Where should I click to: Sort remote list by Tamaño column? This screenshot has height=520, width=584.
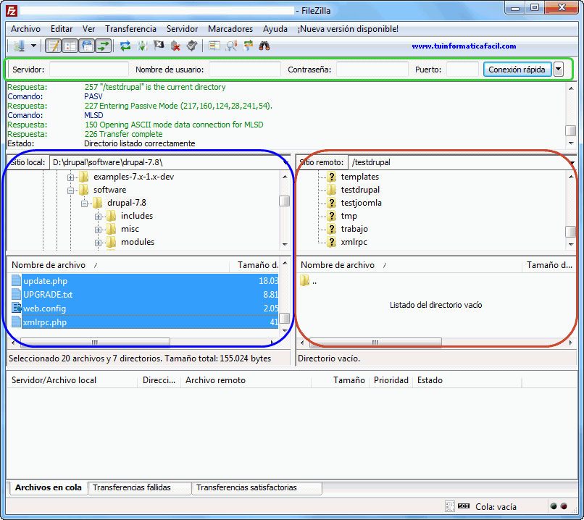point(549,265)
